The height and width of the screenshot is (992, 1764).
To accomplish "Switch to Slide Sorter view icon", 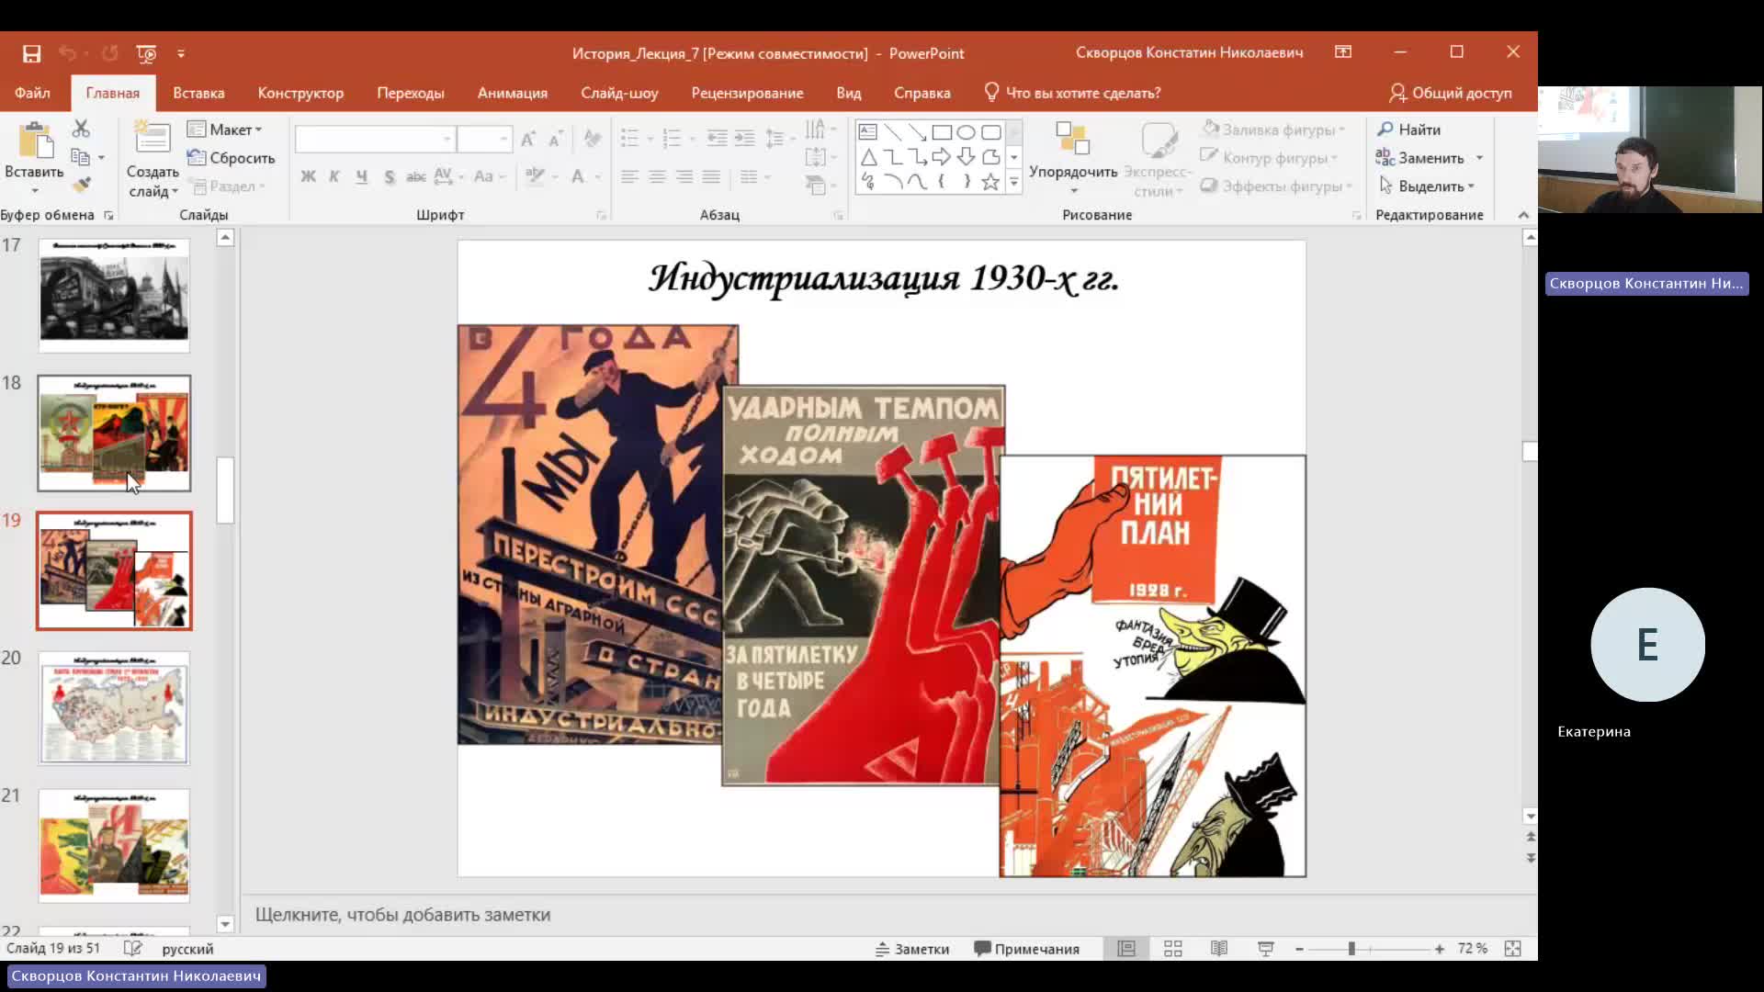I will [x=1173, y=948].
